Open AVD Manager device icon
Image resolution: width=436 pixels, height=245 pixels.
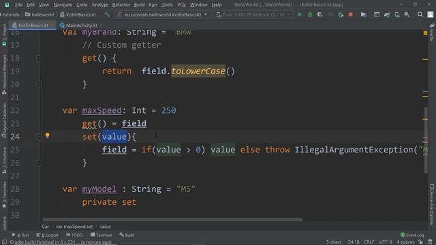pos(397,14)
